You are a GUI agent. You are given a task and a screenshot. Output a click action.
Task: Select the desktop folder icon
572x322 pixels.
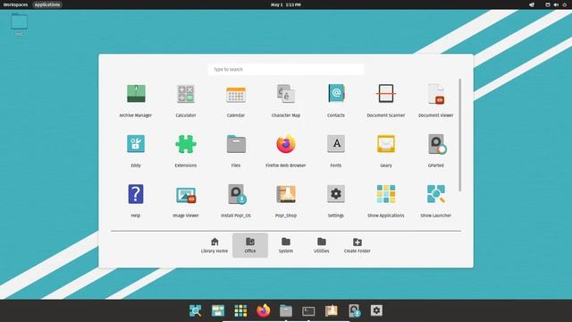(x=19, y=24)
